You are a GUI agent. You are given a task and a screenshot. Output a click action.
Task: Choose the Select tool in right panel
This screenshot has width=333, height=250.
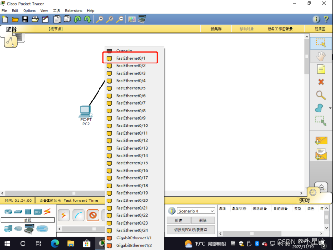(x=321, y=43)
